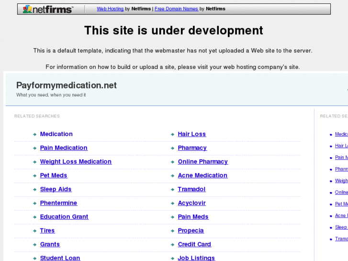
Task: Open the Grants link
Action: point(50,244)
